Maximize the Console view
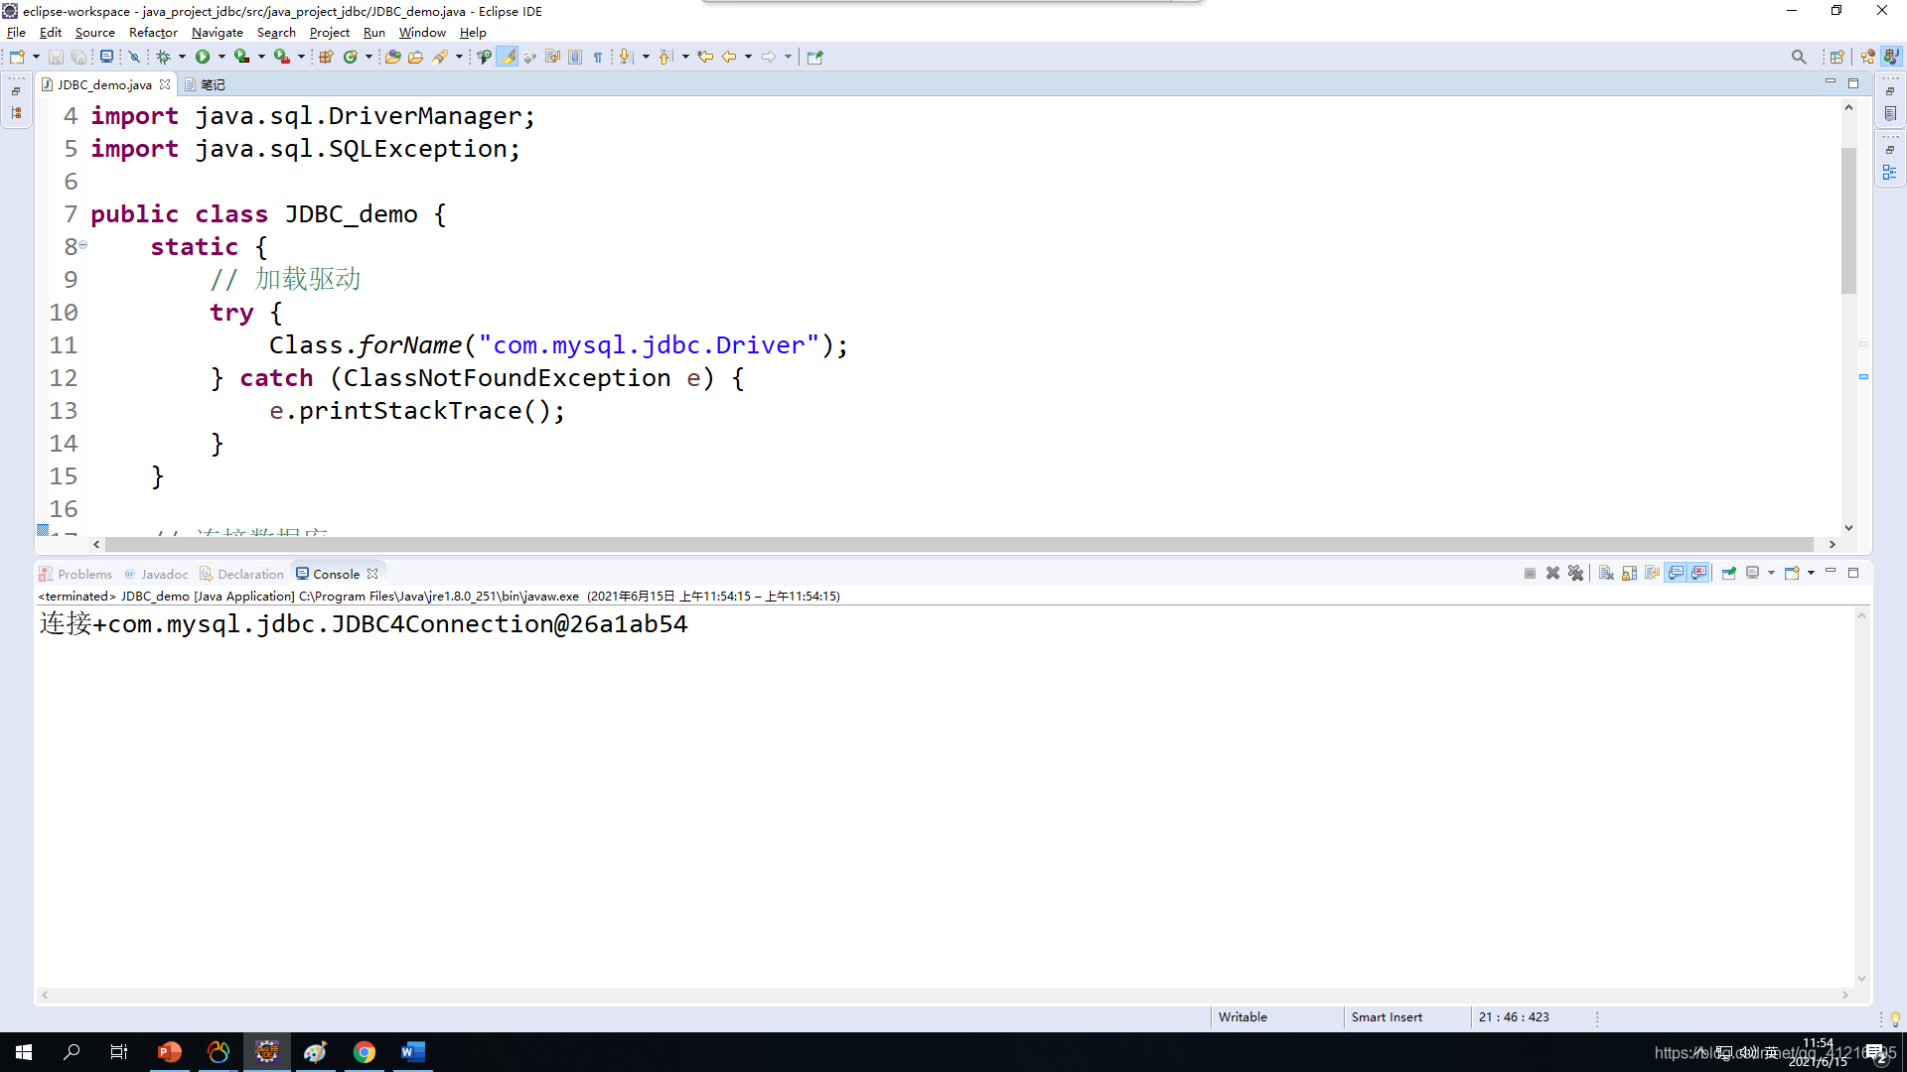The image size is (1907, 1072). [x=1854, y=573]
